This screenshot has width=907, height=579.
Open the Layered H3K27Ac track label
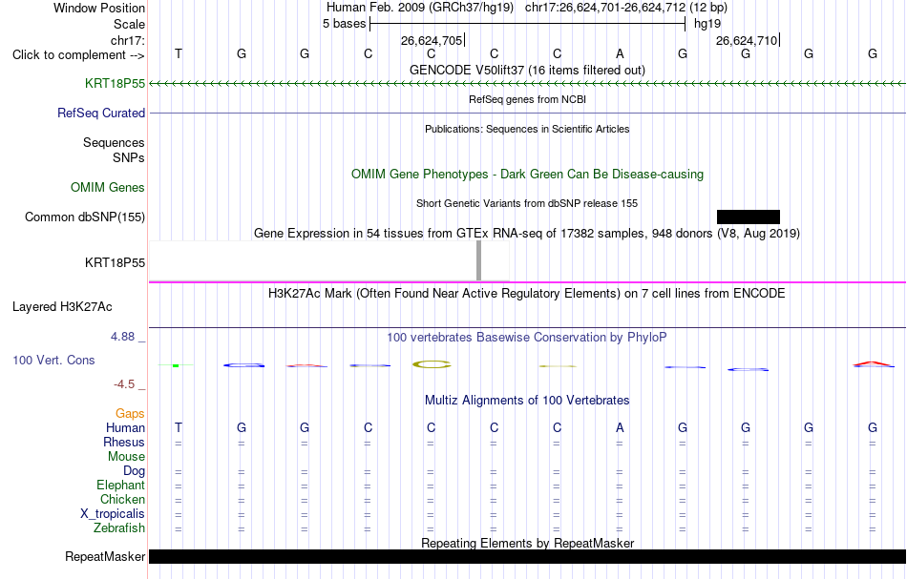pos(62,307)
